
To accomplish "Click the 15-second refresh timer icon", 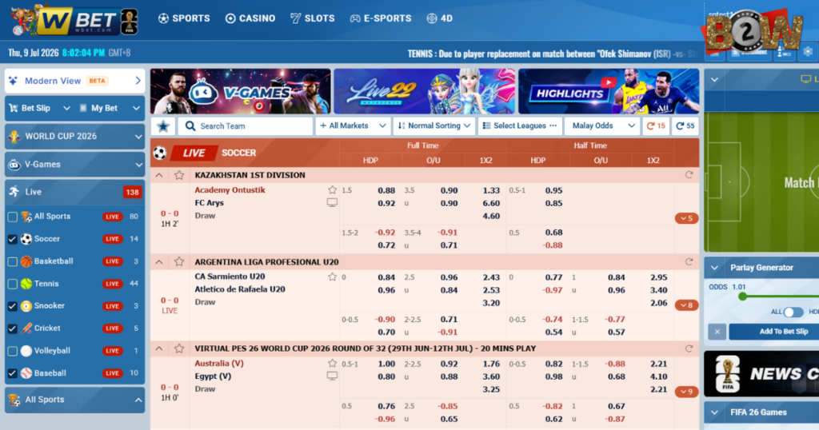I will [656, 125].
